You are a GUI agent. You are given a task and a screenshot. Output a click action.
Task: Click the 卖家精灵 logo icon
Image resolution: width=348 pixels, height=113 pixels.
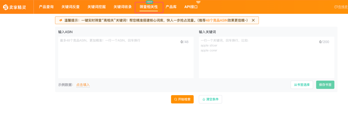(x=5, y=7)
